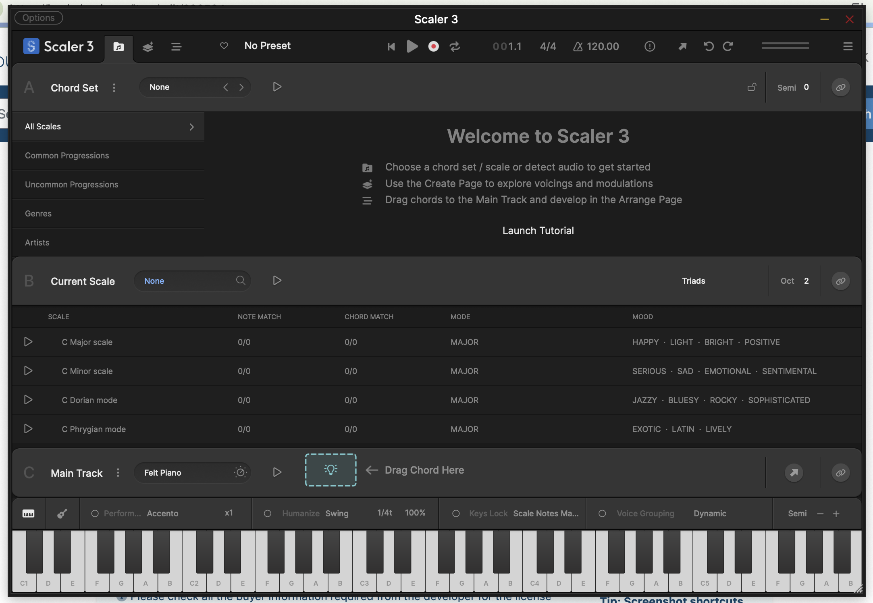Enable the Humanize Swing toggle

tap(268, 514)
